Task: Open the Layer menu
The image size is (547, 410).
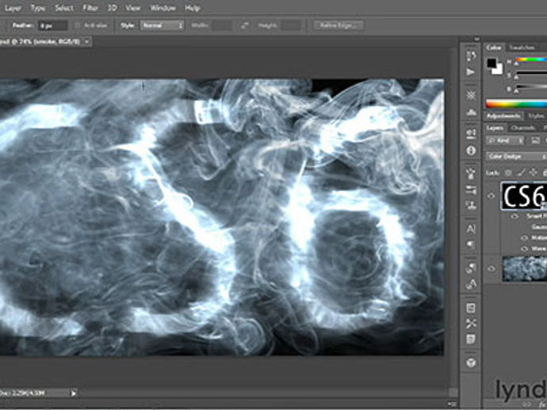Action: [x=13, y=8]
